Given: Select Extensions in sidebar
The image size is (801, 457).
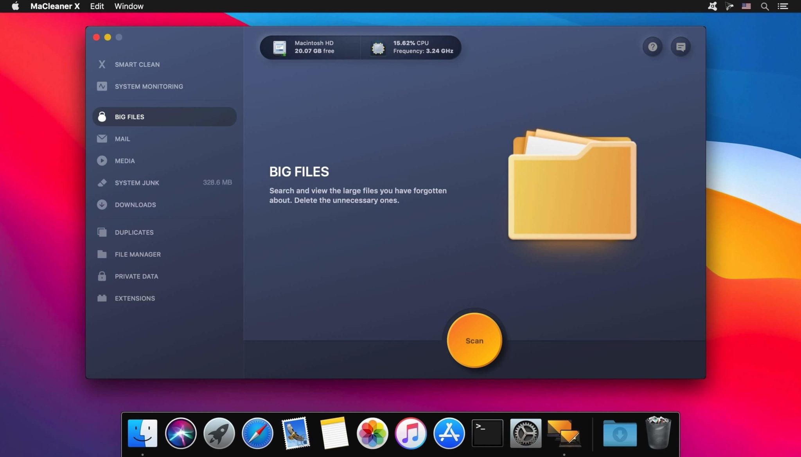Looking at the screenshot, I should coord(134,297).
